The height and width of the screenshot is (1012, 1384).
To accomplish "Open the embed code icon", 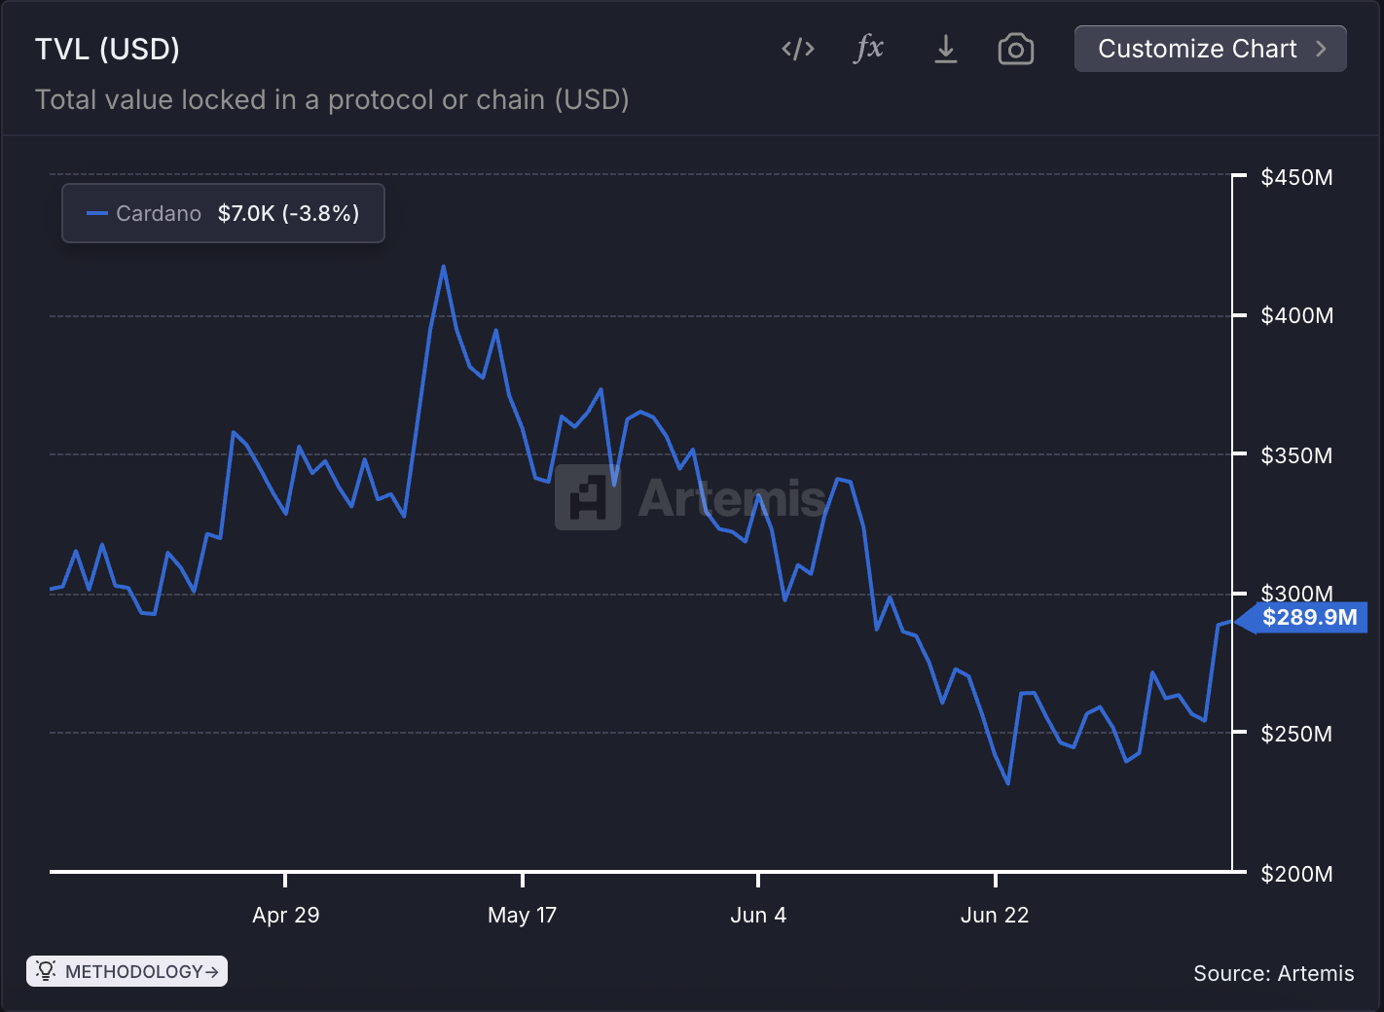I will [798, 49].
